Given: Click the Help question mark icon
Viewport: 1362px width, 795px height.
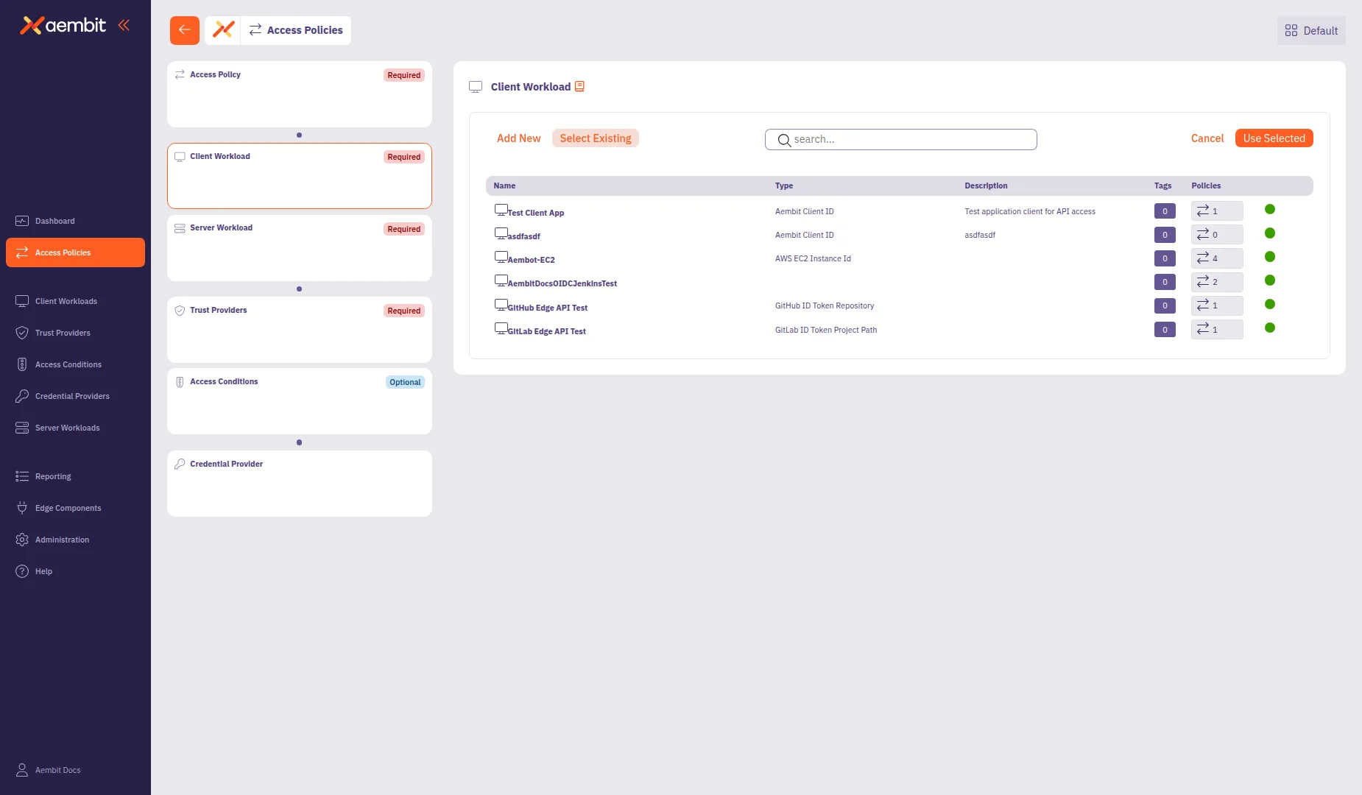Looking at the screenshot, I should pyautogui.click(x=21, y=570).
